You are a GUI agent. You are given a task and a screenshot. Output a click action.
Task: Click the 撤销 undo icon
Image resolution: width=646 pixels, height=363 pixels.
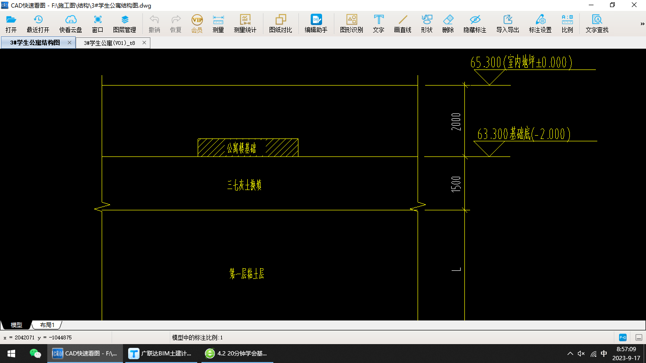(x=154, y=24)
